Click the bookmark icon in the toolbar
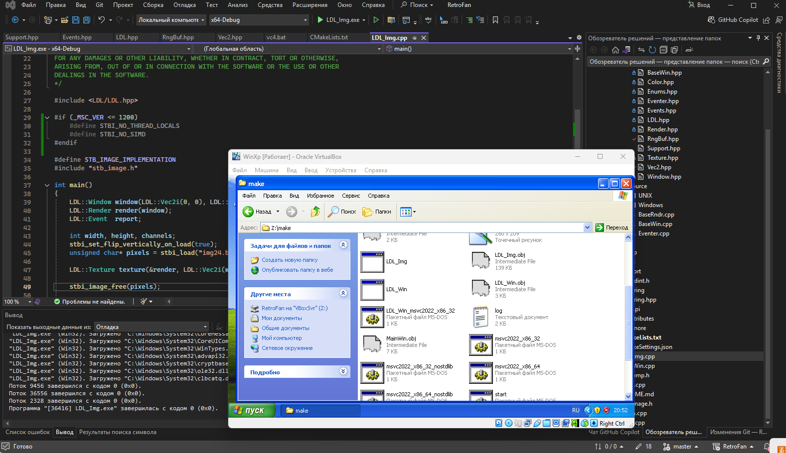The image size is (786, 453). [x=495, y=20]
